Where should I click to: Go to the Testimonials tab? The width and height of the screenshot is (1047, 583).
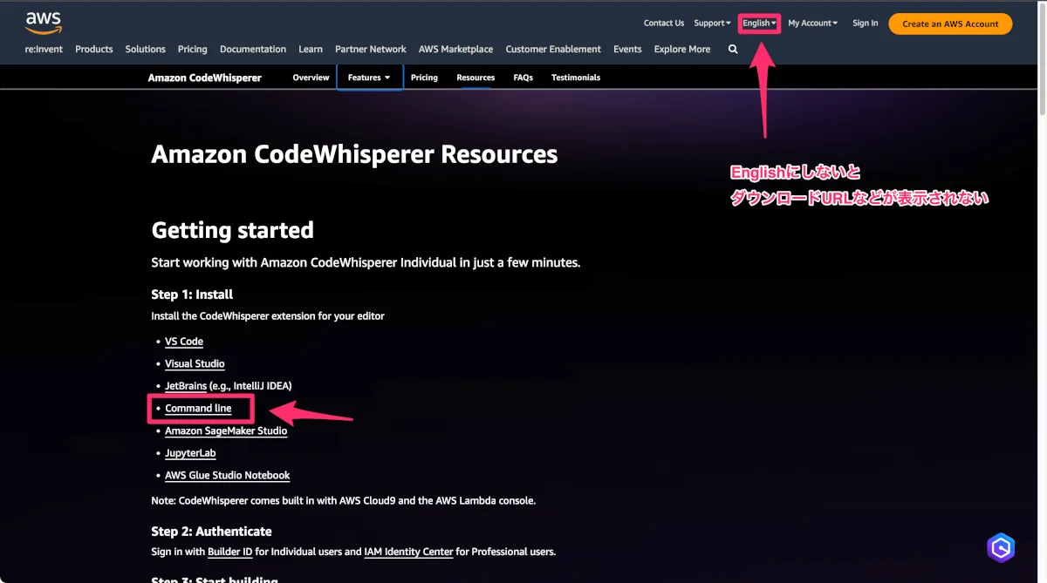click(x=575, y=78)
